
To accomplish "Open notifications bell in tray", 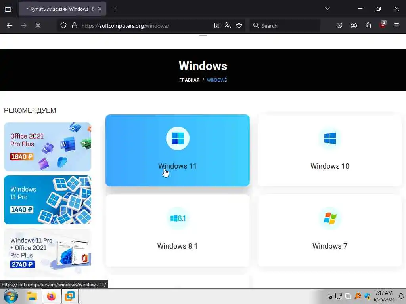I will (401, 296).
